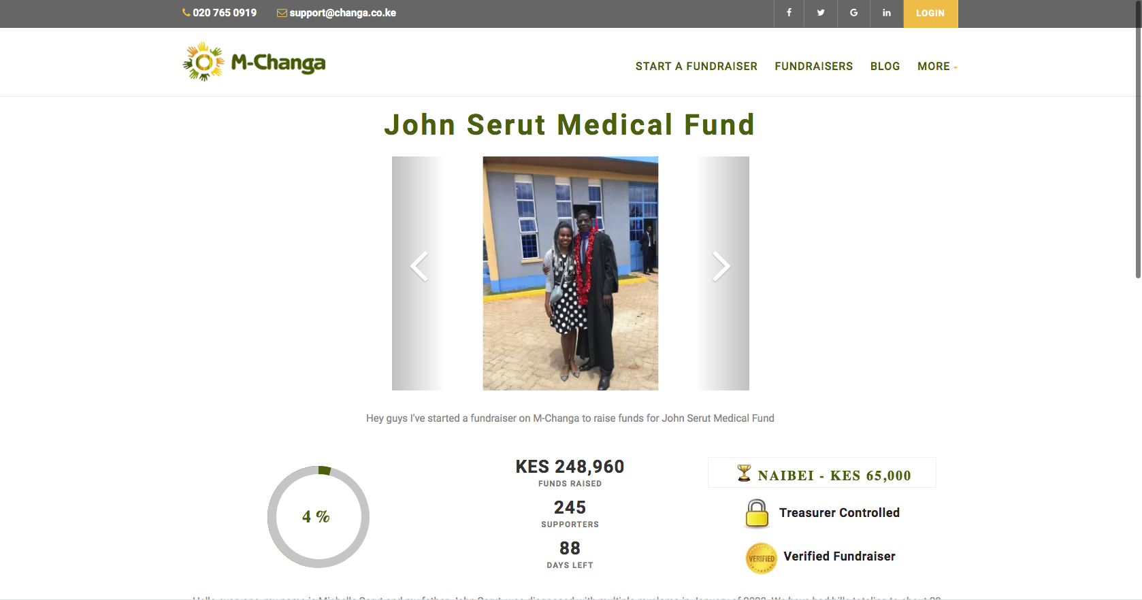Click the M-Changa logo

pyautogui.click(x=254, y=62)
